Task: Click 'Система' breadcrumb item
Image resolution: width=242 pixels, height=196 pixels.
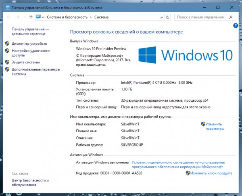Action: click(x=101, y=17)
